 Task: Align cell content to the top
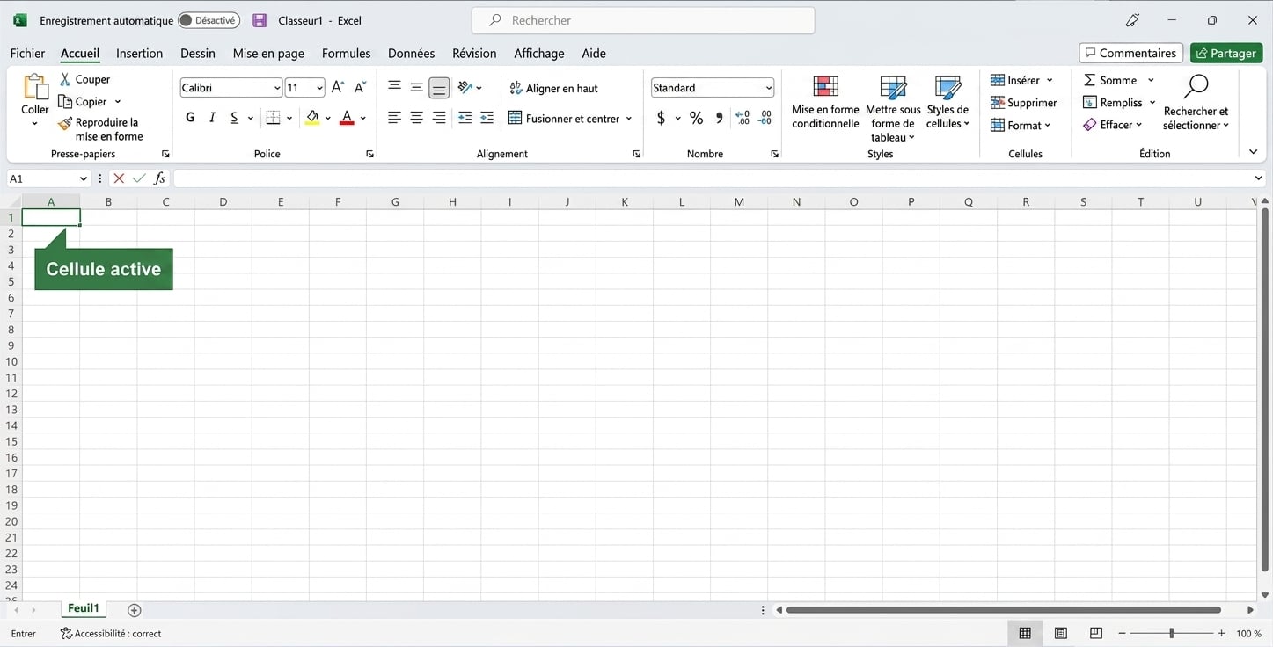click(x=394, y=87)
